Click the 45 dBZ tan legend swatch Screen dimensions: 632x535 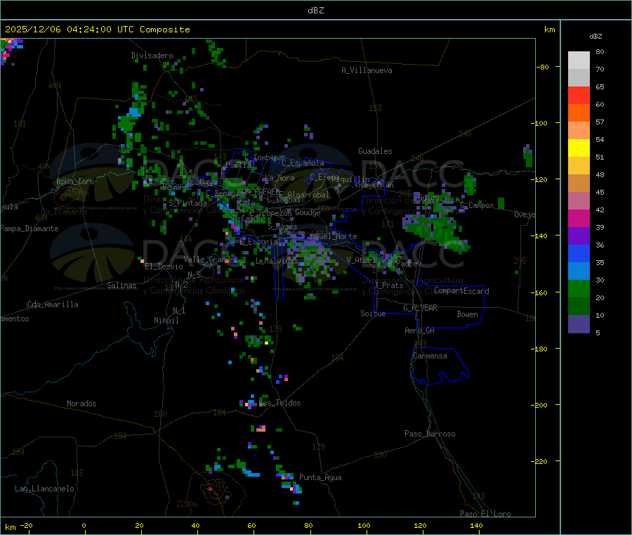coord(579,183)
